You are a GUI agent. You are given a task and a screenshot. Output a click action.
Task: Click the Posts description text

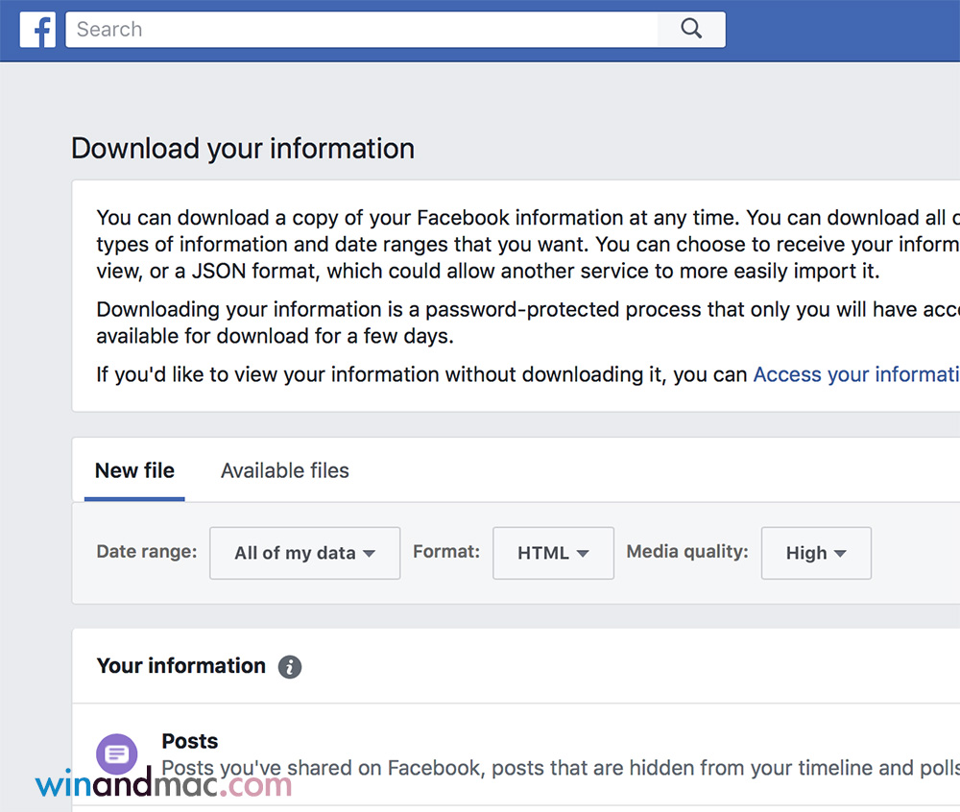click(557, 768)
